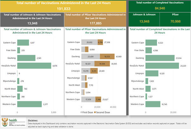191x129 pixels.
Task: Select KwaZulu-Natal Johnson & Johnson bar 4,676
Action: (x=34, y=66)
